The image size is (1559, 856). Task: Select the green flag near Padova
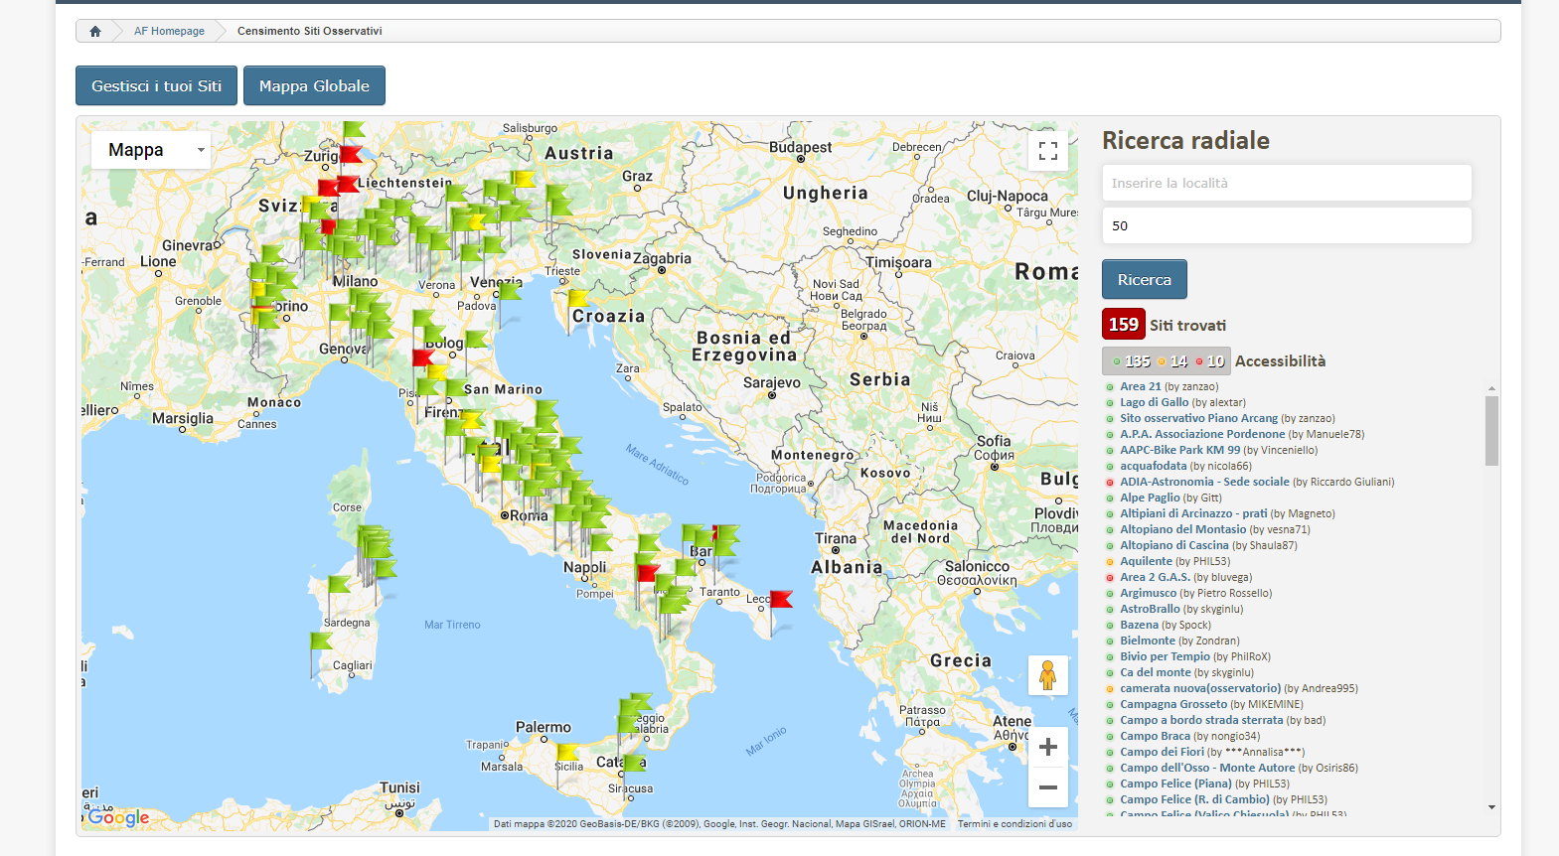pyautogui.click(x=510, y=290)
